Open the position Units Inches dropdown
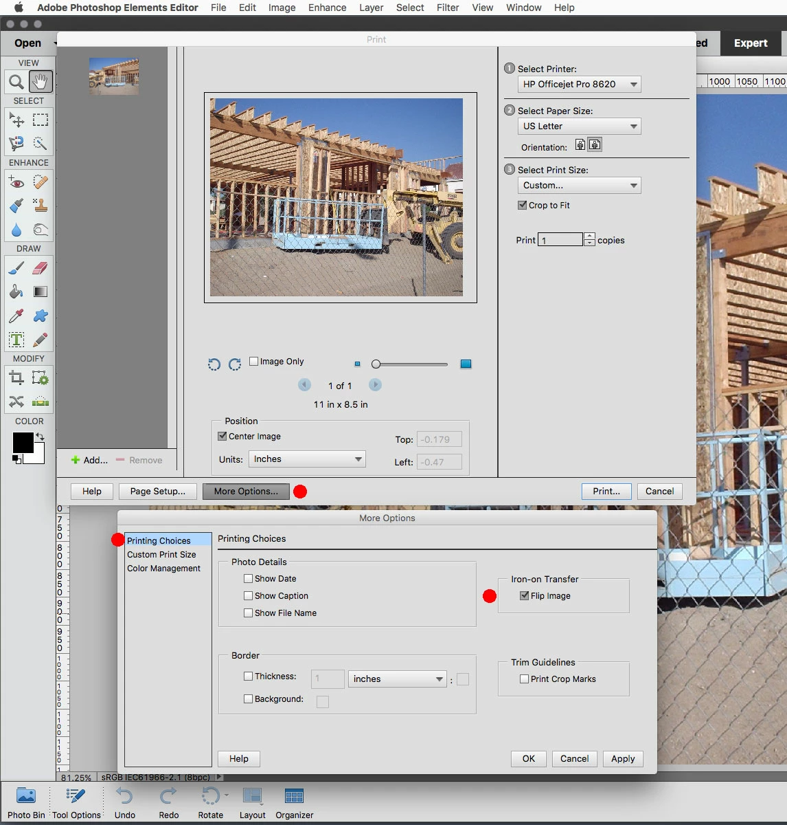Viewport: 787px width, 825px height. point(307,459)
